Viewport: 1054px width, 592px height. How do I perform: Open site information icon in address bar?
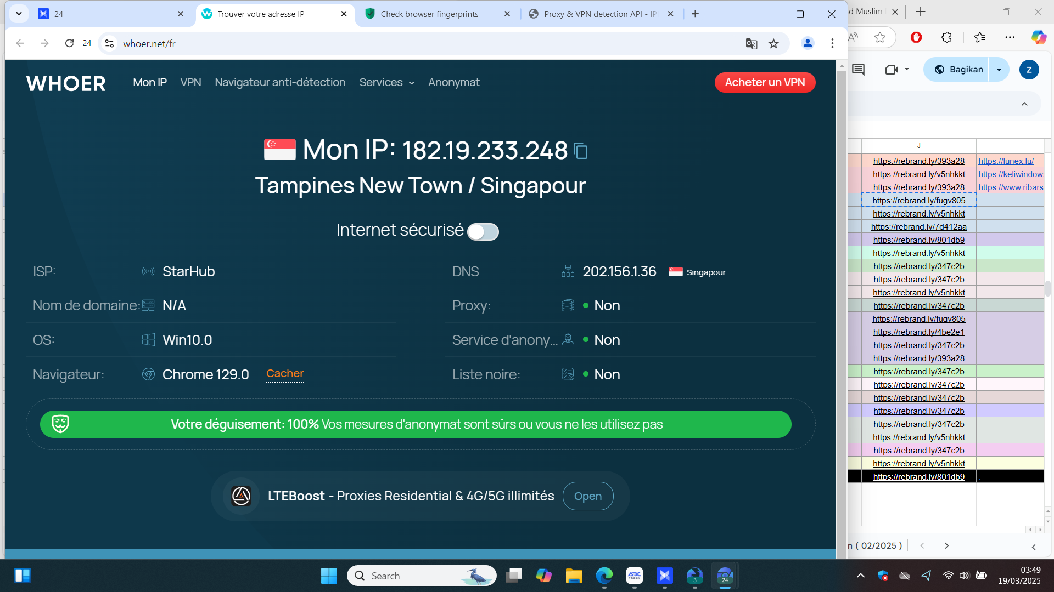tap(110, 43)
